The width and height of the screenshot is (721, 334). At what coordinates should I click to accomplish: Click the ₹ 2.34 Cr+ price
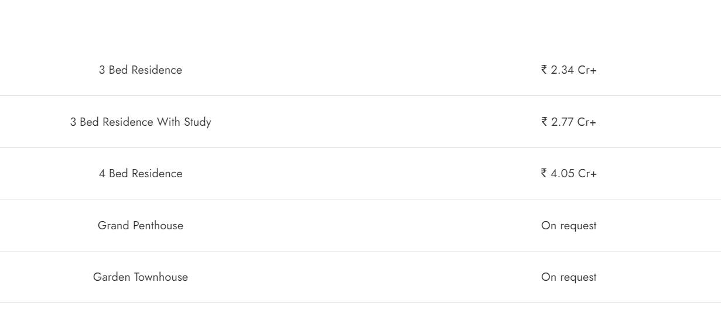coord(569,70)
